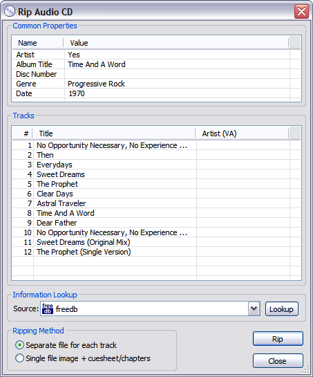This screenshot has height=377, width=313.
Task: Select the Genre Progressive Rock value
Action: pyautogui.click(x=177, y=84)
